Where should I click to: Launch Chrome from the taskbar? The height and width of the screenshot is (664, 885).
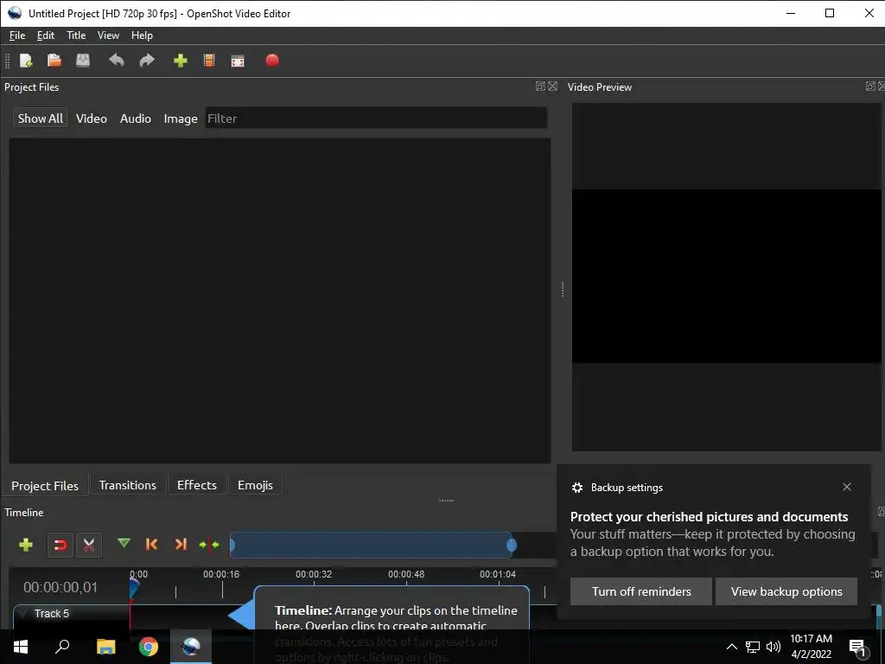pos(149,647)
